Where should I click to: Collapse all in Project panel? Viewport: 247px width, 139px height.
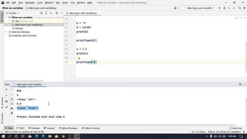point(51,13)
